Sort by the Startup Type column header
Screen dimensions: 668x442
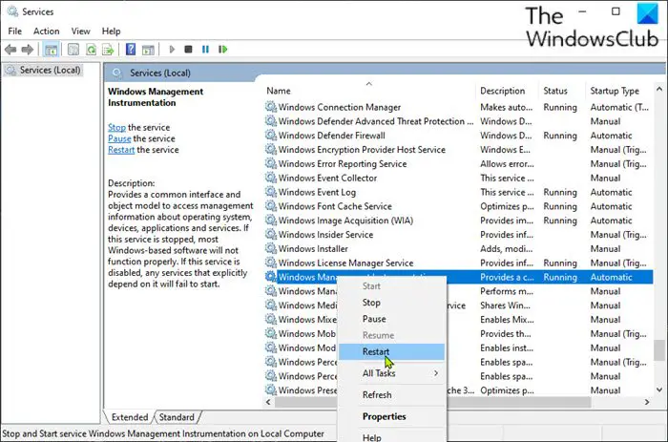point(619,91)
